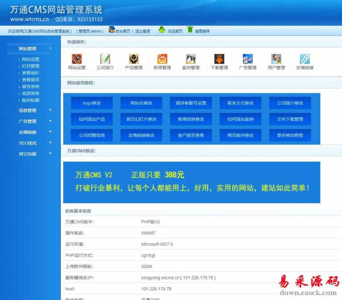Click the 万通CMS网站管理系统 header logo
Viewport: 342px width, 300px height.
pos(56,9)
